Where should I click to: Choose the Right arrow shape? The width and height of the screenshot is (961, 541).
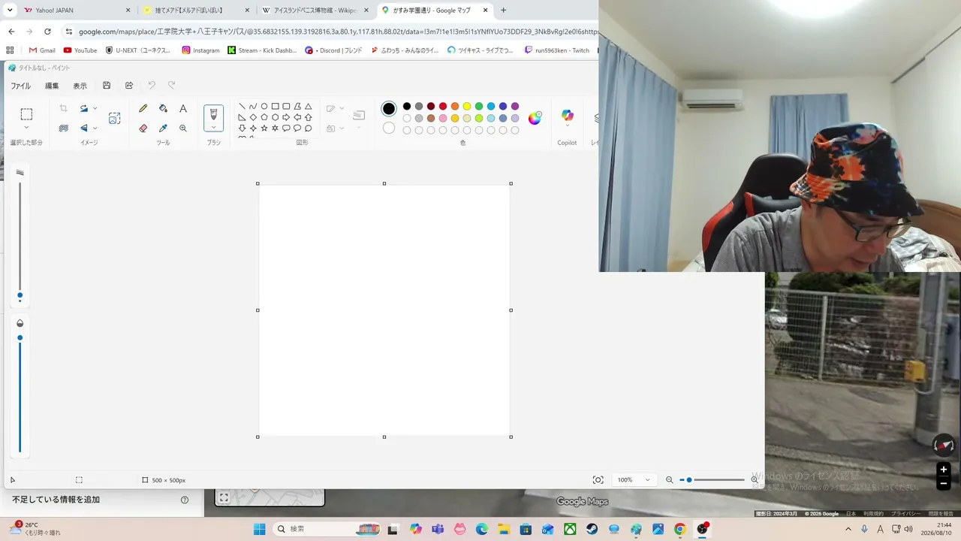pos(286,117)
